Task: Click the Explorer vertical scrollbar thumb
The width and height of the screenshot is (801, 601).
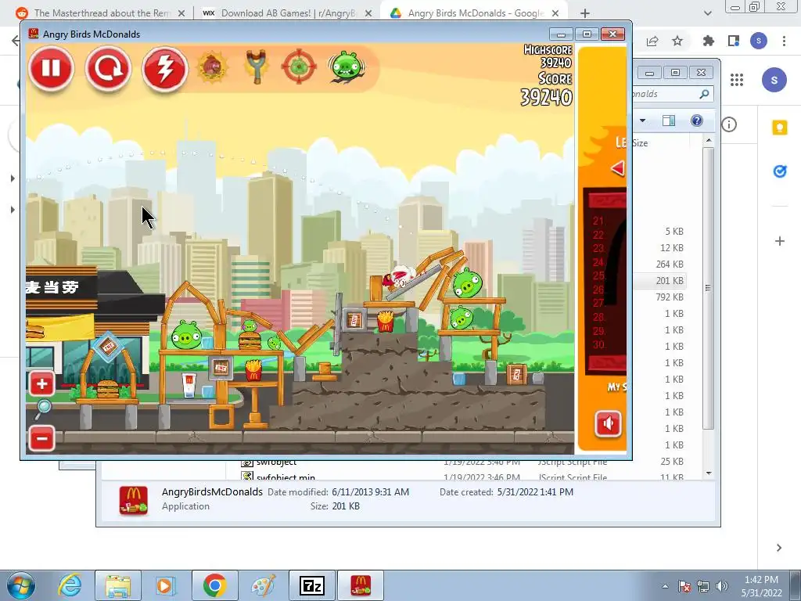Action: tap(709, 288)
